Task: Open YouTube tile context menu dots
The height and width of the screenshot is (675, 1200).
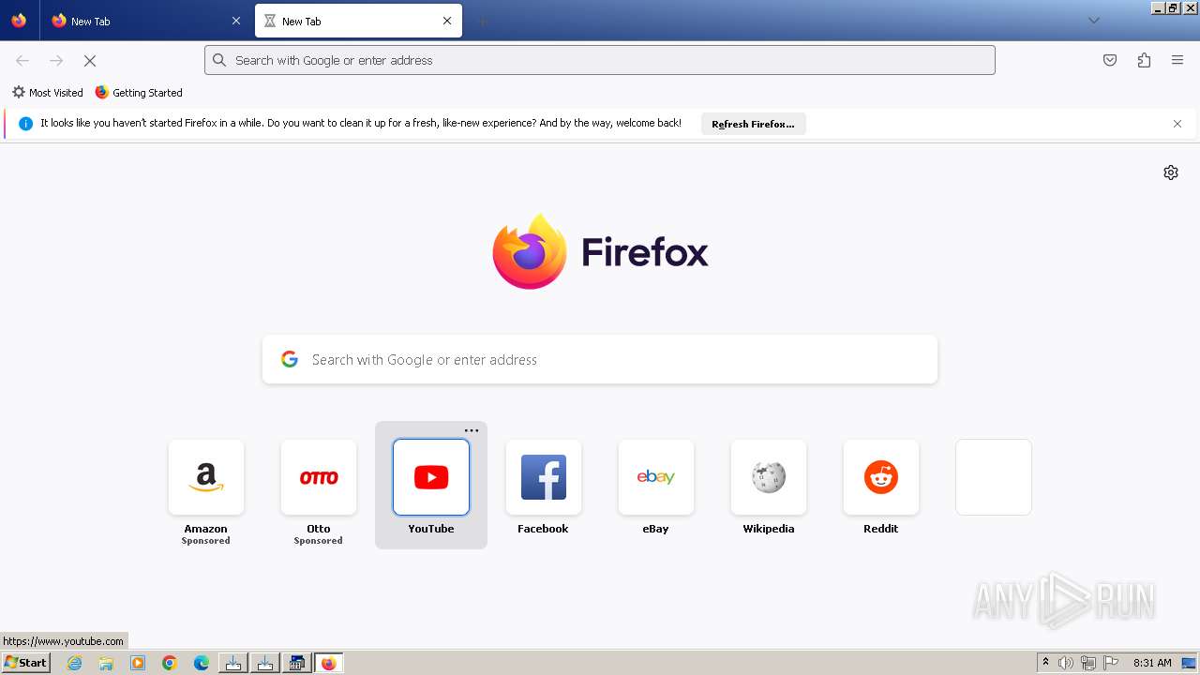Action: point(472,431)
